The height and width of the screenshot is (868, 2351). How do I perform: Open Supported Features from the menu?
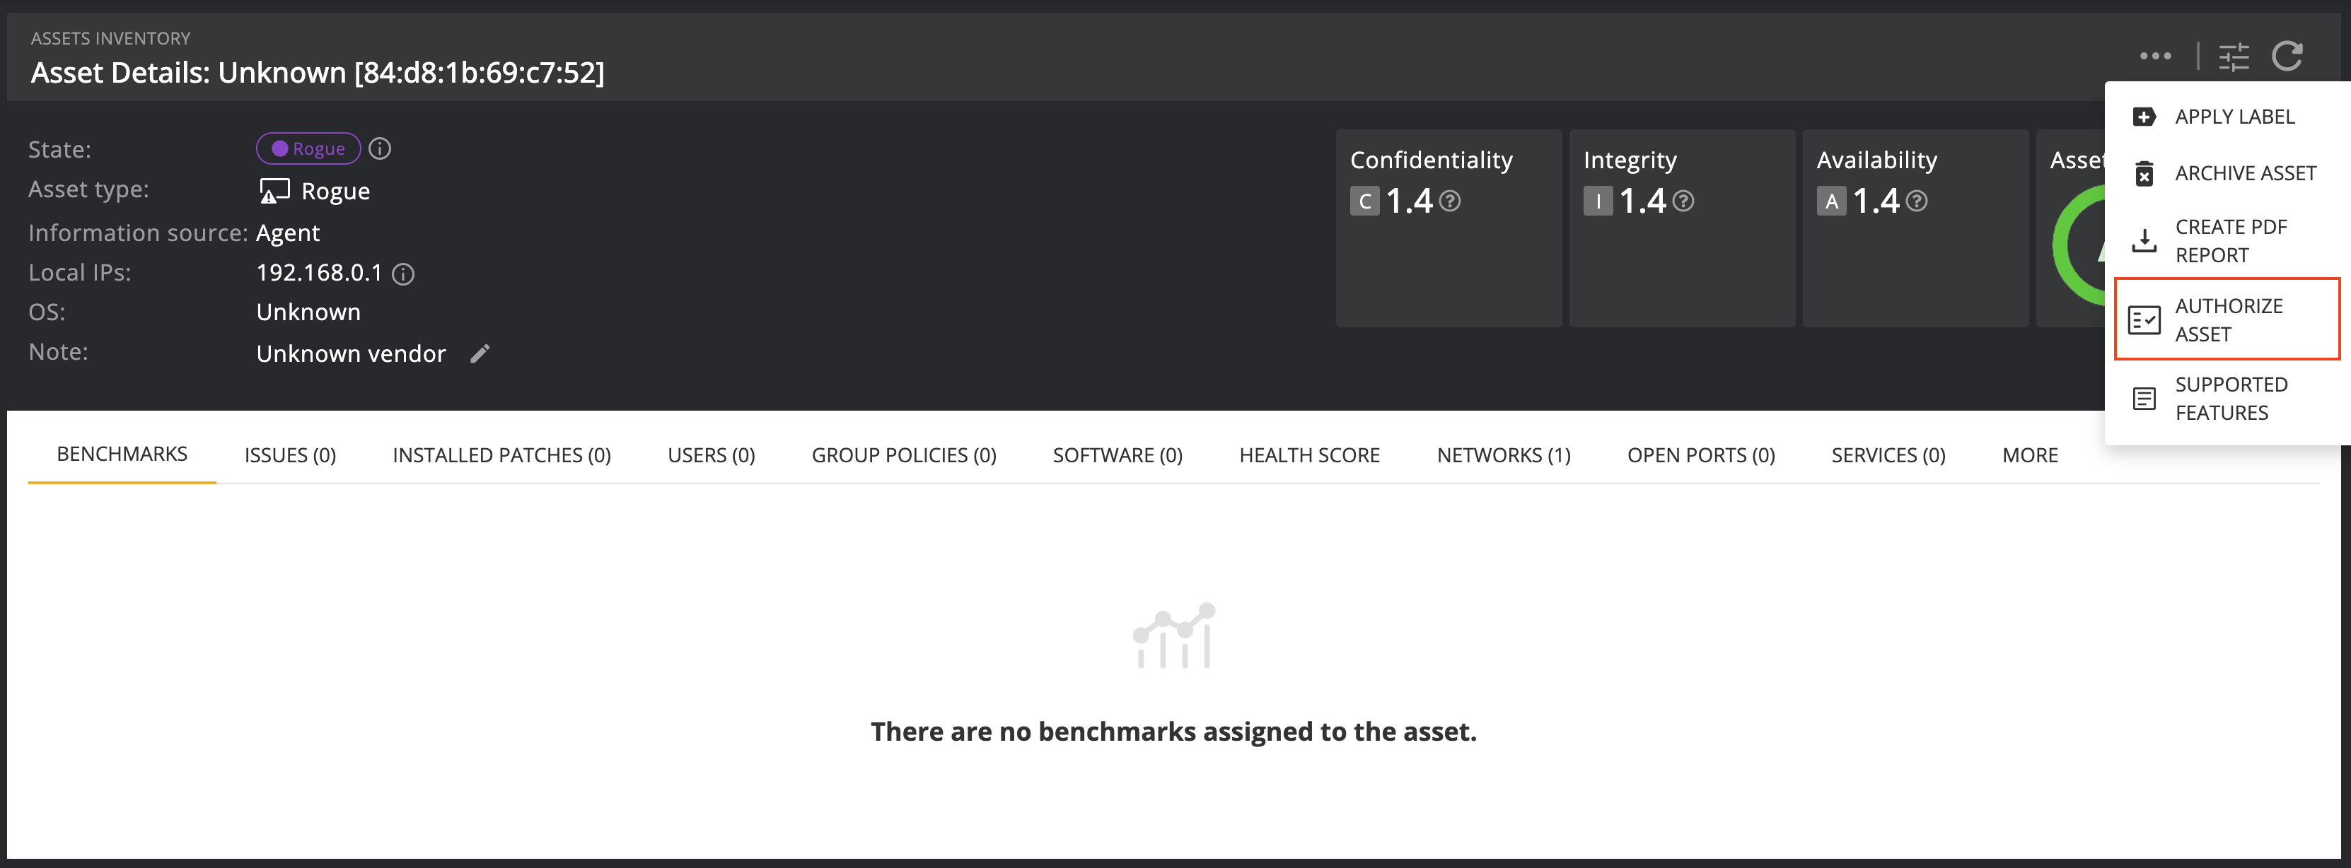pyautogui.click(x=2231, y=399)
